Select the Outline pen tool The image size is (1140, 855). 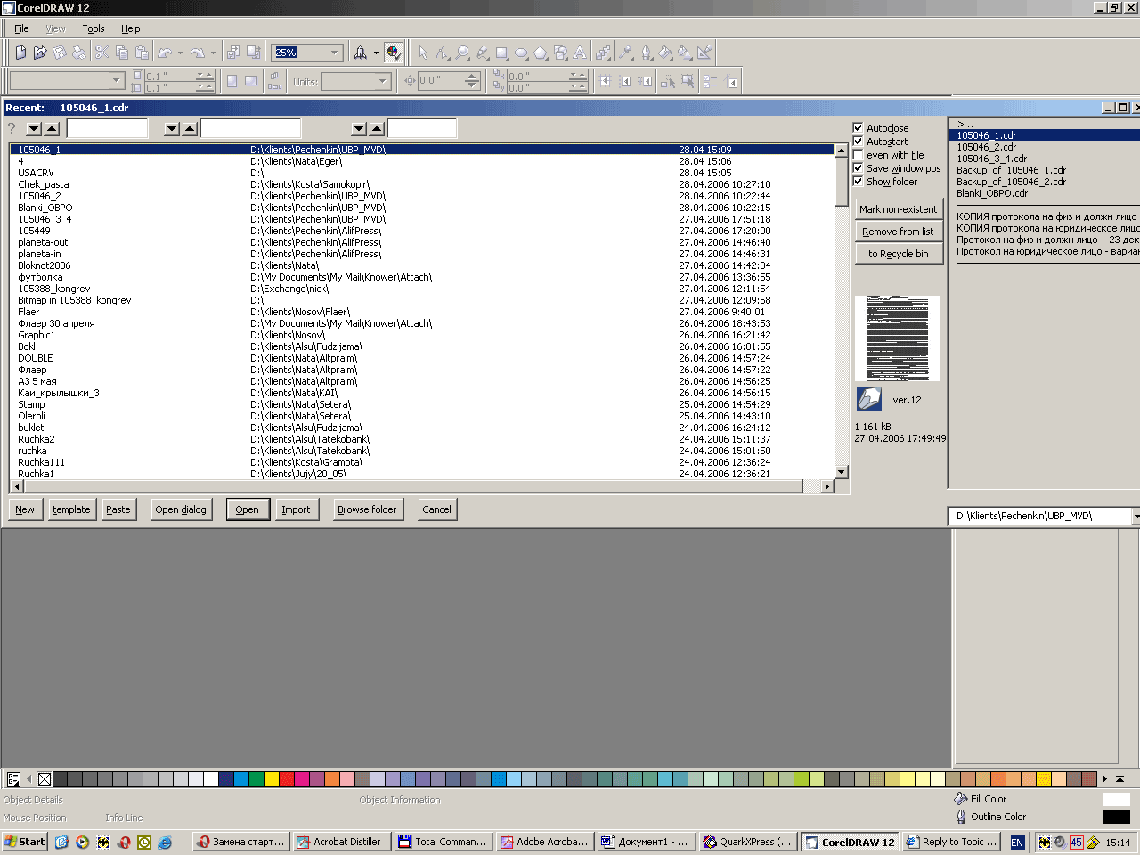[x=646, y=53]
